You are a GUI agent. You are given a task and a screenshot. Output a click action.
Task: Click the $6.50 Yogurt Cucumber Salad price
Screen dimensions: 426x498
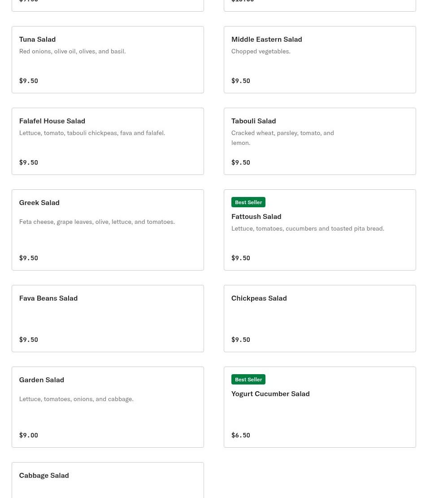click(241, 435)
